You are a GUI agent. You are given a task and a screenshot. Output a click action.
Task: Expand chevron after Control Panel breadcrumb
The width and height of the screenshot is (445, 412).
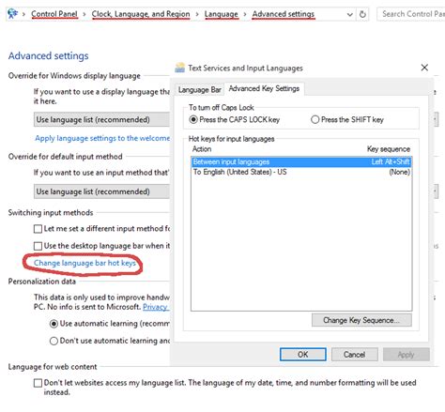pos(84,14)
